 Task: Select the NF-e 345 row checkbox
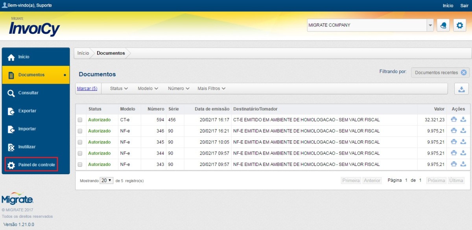pos(80,142)
